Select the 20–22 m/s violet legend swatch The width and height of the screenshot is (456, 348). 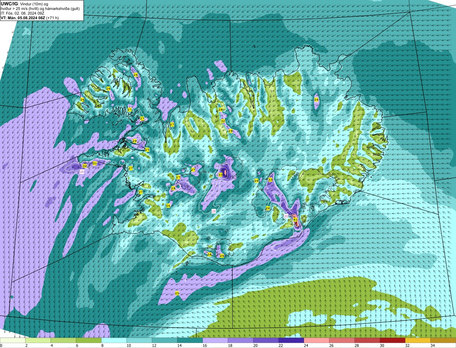pyautogui.click(x=266, y=341)
